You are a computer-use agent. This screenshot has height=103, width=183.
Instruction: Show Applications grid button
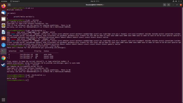point(3,100)
